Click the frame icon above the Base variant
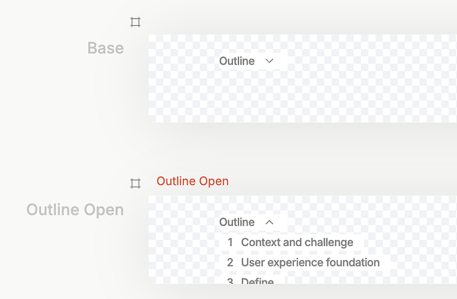The width and height of the screenshot is (457, 299). (135, 23)
